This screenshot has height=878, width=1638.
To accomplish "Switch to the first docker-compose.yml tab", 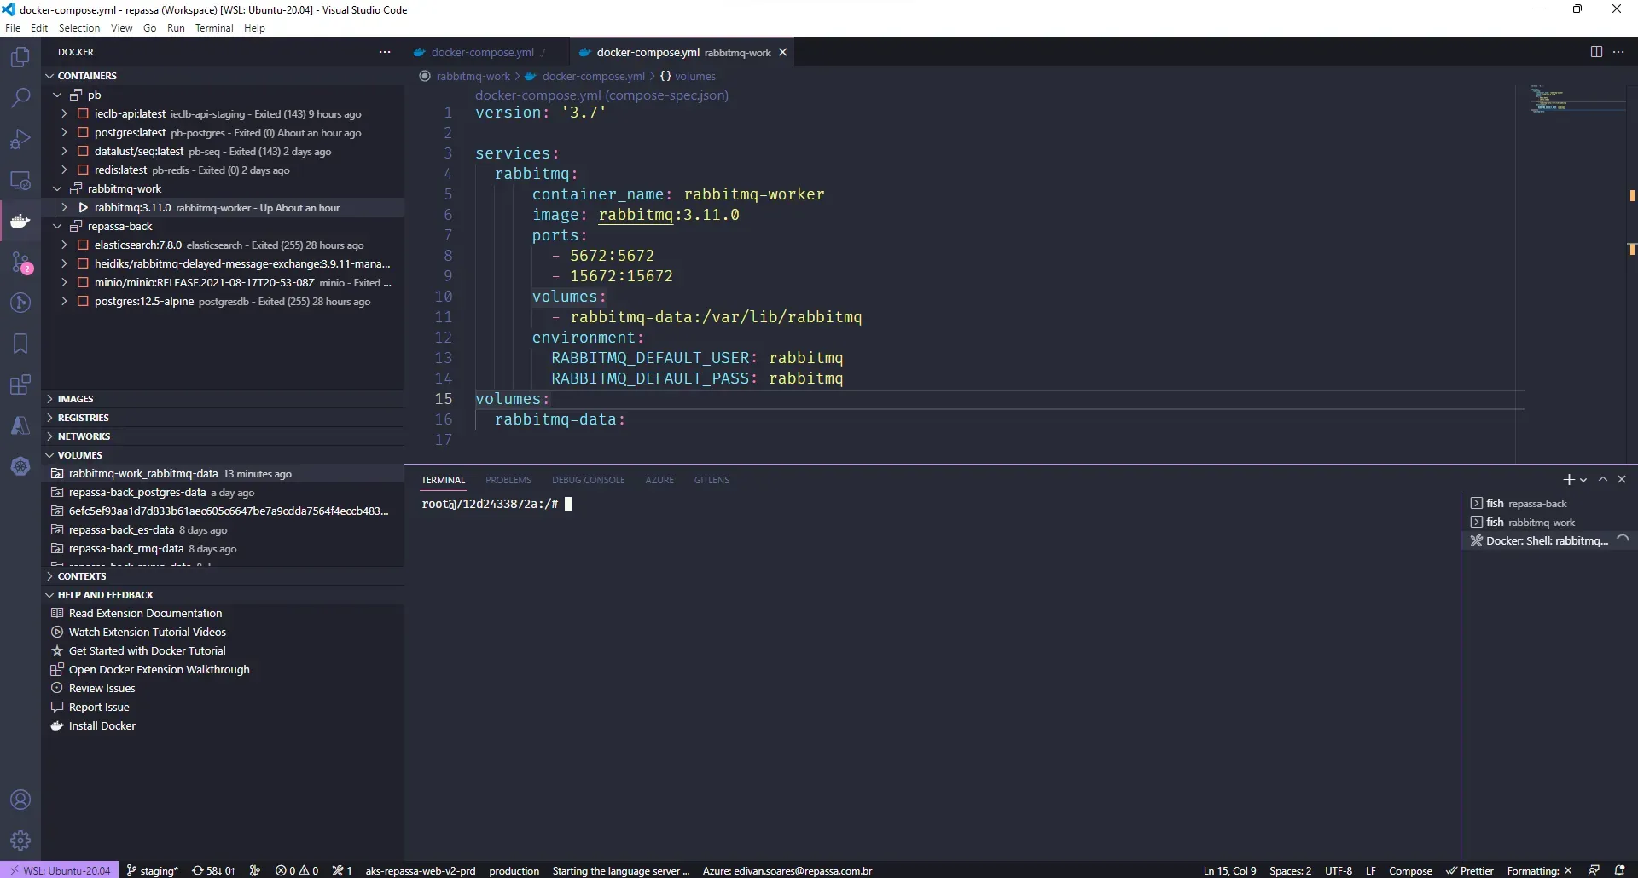I will 485,52.
